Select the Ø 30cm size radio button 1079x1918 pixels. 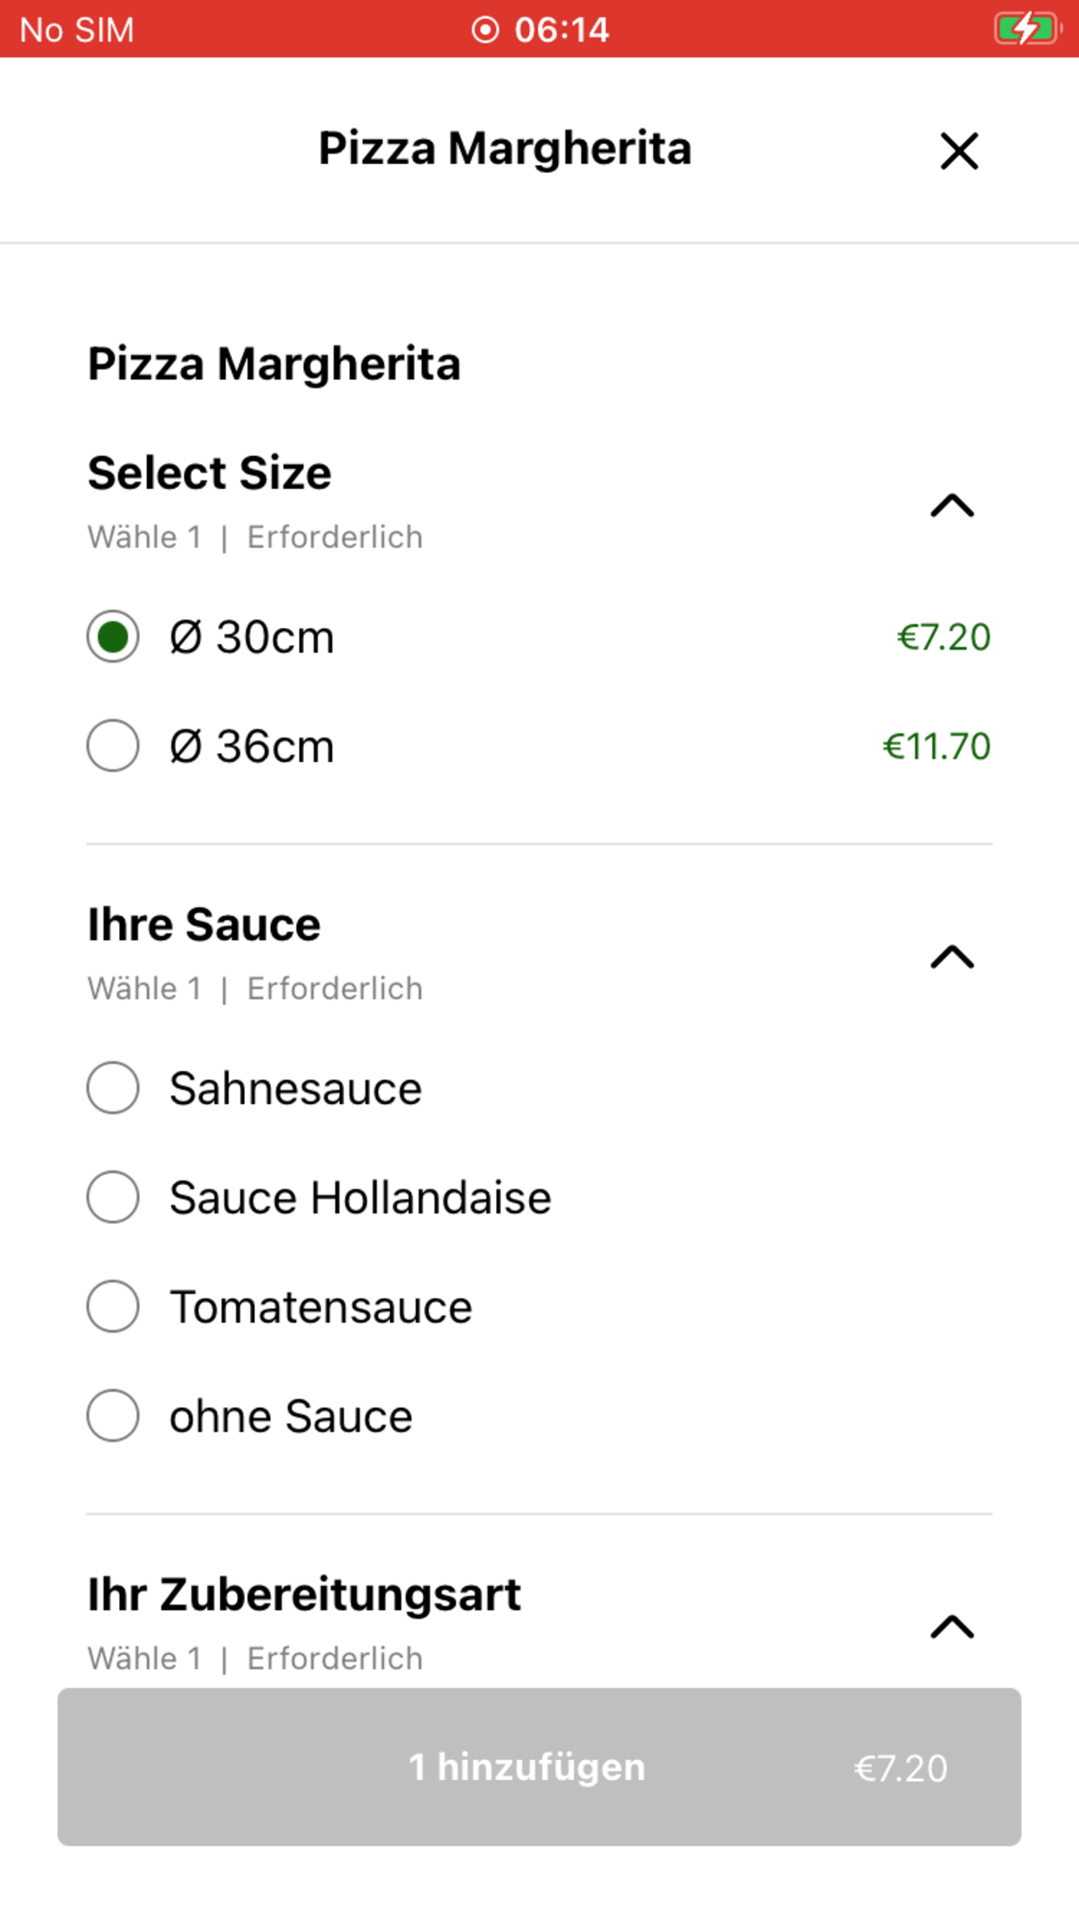pyautogui.click(x=113, y=637)
